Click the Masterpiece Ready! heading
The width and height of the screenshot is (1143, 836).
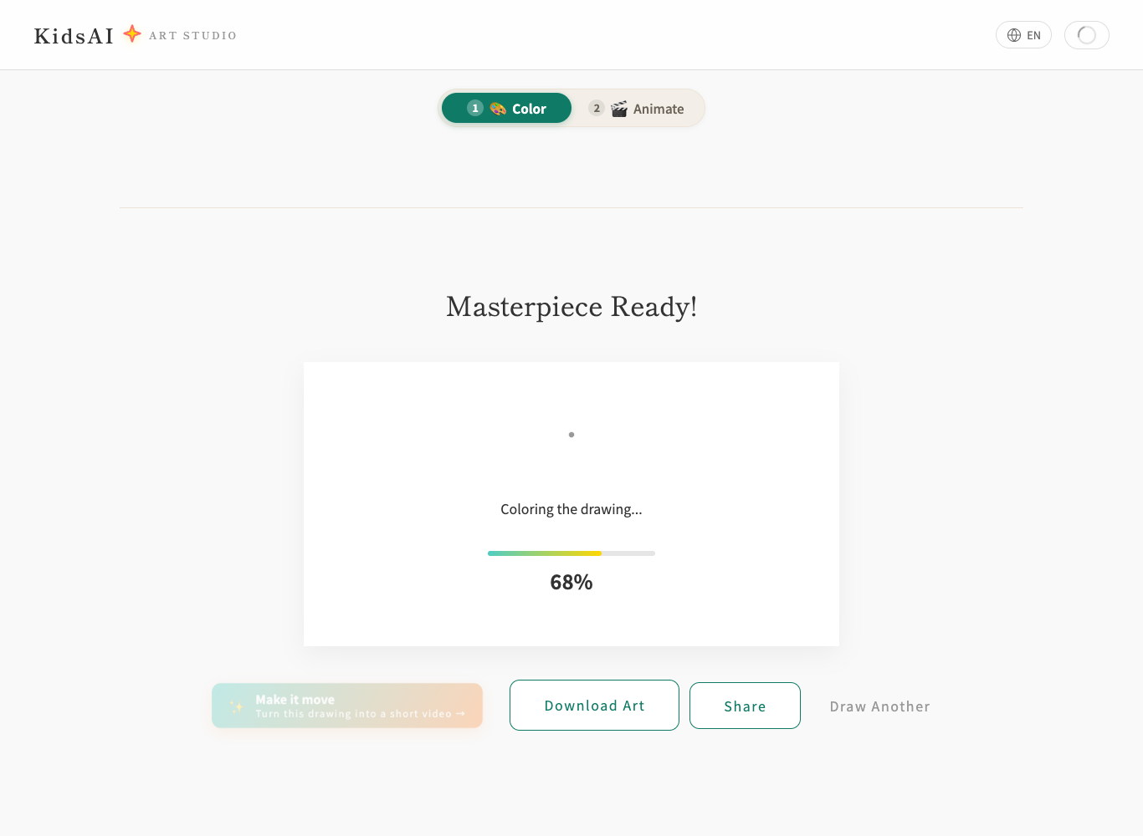click(x=571, y=307)
